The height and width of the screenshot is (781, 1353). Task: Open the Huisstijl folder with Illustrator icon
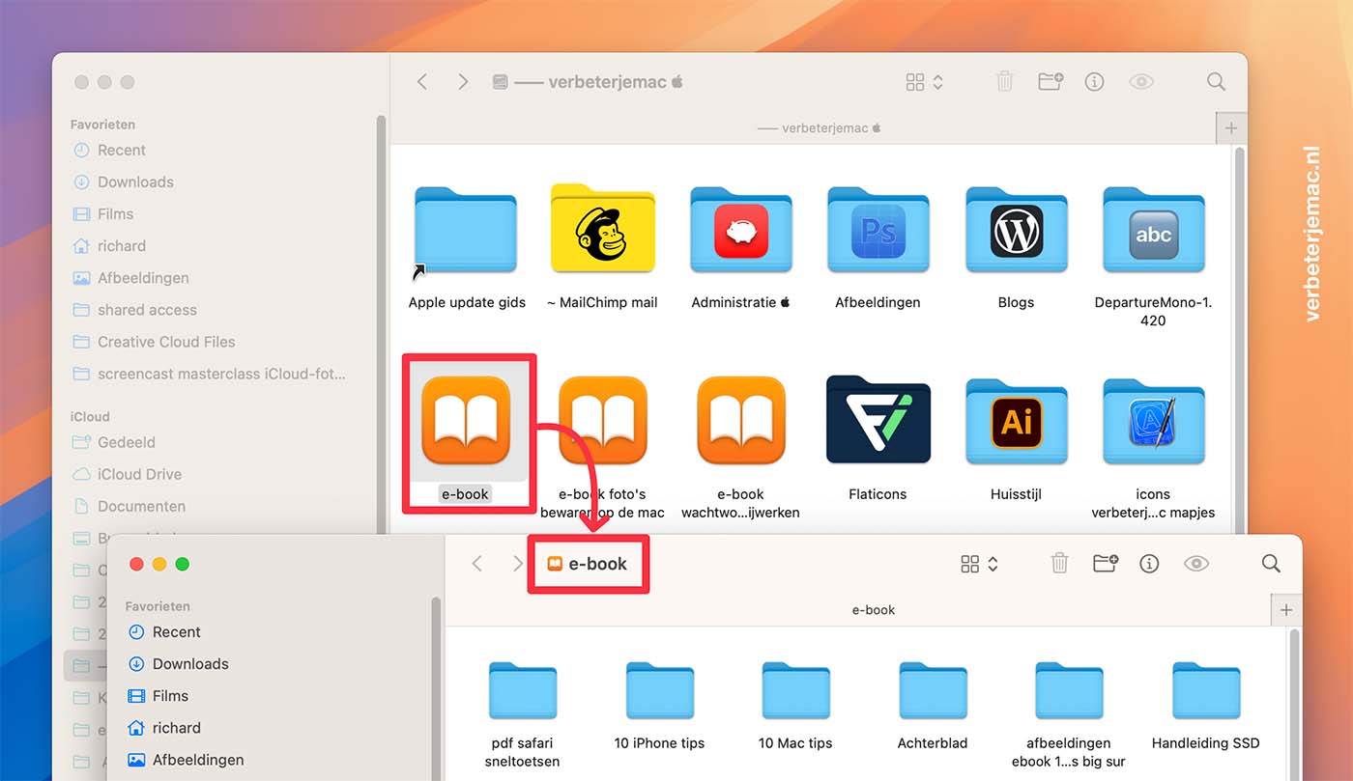(1016, 422)
